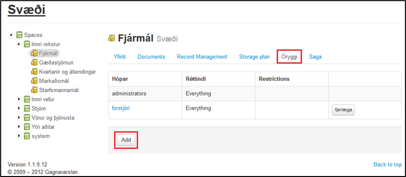This screenshot has height=177, width=406.
Task: Click the Back to top link
Action: 388,164
